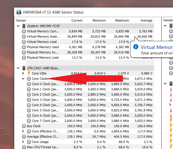Select the Core 0 Clock row label
The image size is (173, 149).
[x=45, y=84]
